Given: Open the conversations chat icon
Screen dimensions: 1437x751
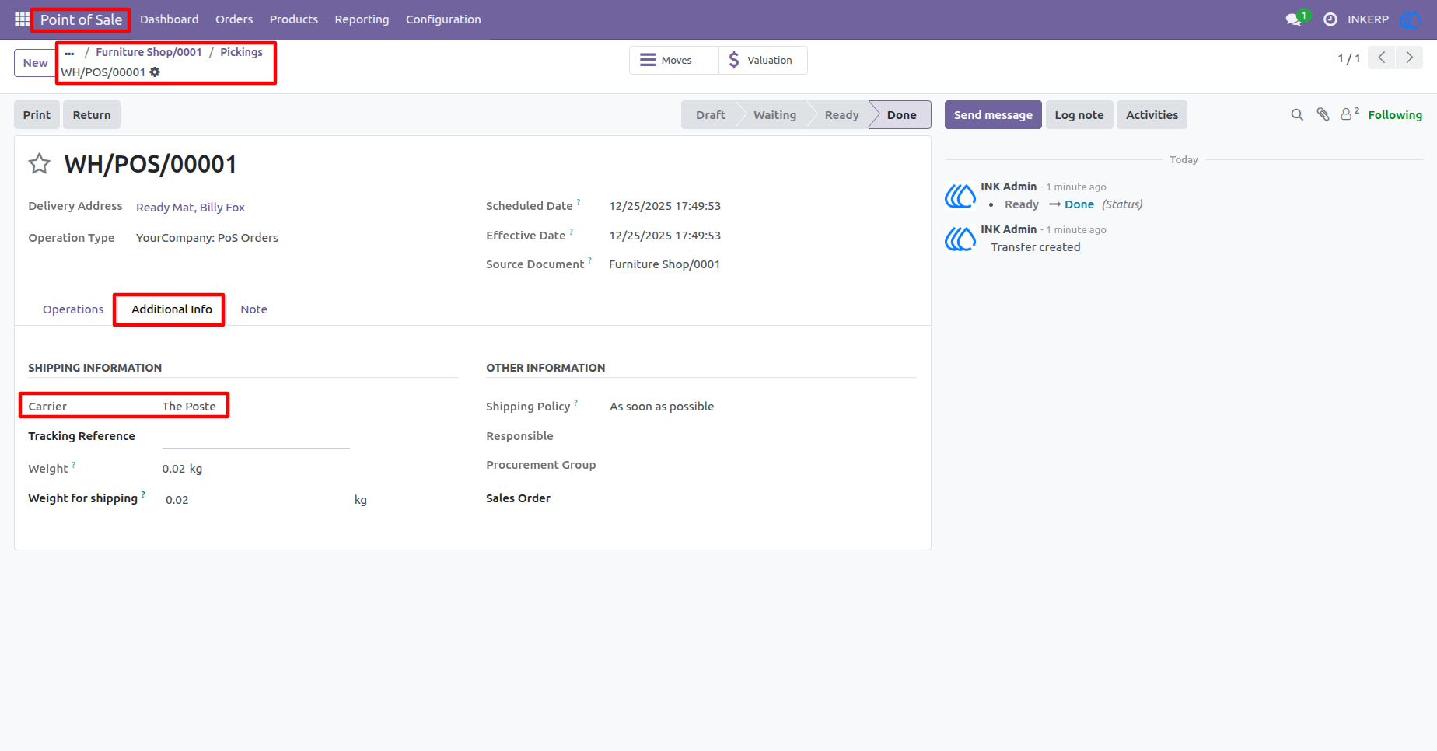Looking at the screenshot, I should click(1294, 19).
